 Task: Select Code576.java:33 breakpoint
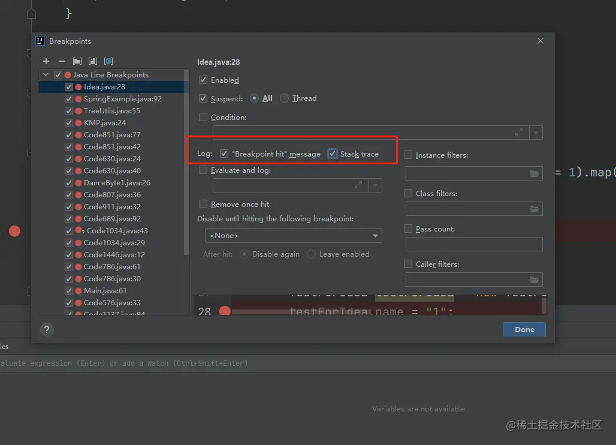point(112,303)
